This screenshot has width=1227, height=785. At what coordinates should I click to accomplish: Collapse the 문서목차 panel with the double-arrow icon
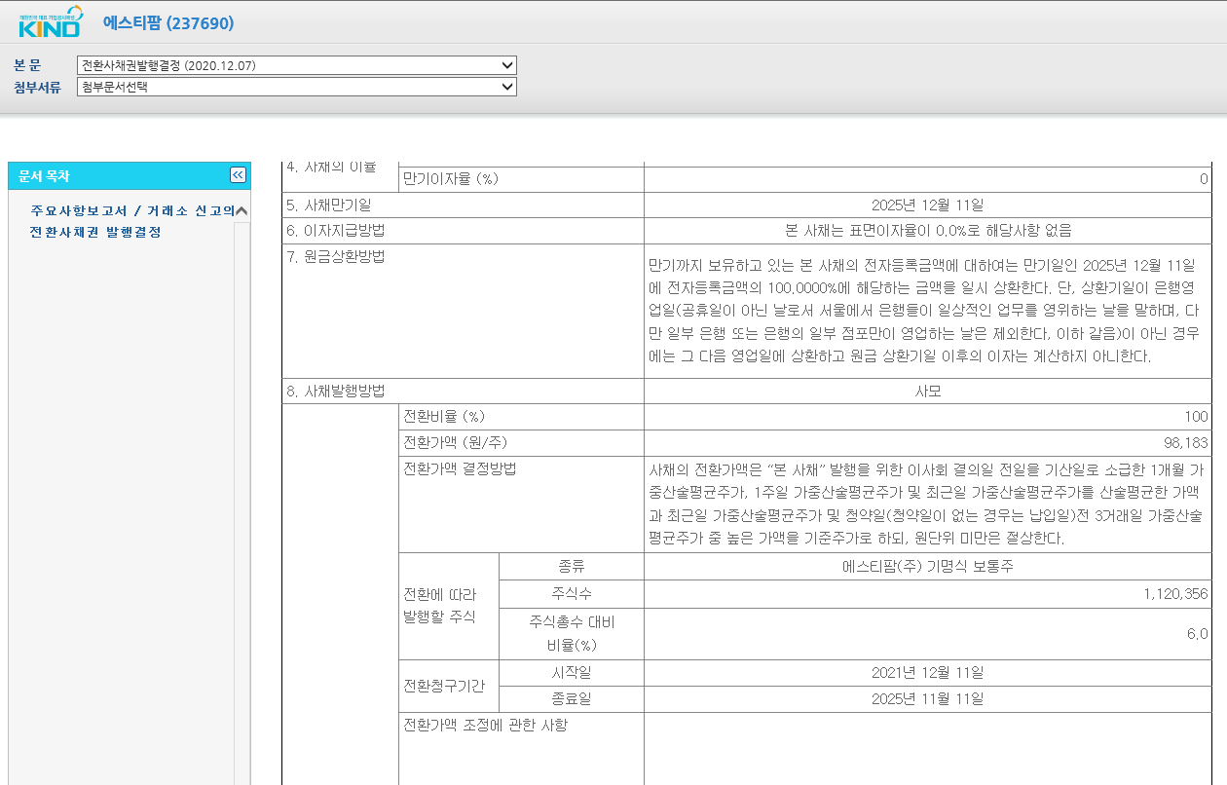click(x=238, y=175)
